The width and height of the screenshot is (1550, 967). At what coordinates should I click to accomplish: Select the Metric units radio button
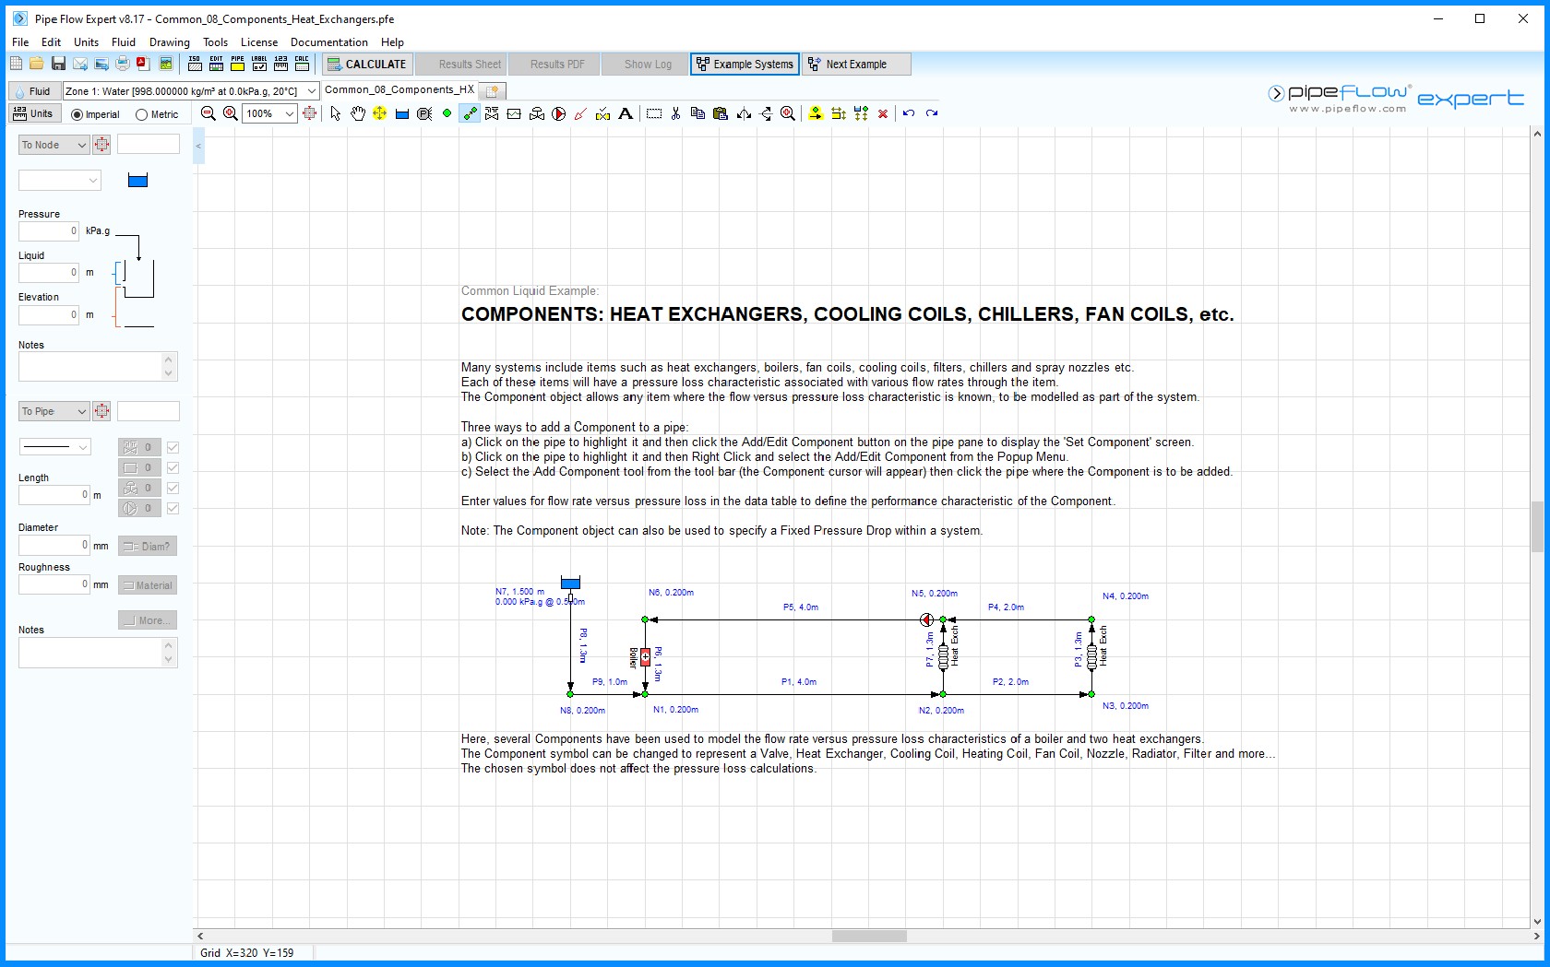pyautogui.click(x=141, y=115)
